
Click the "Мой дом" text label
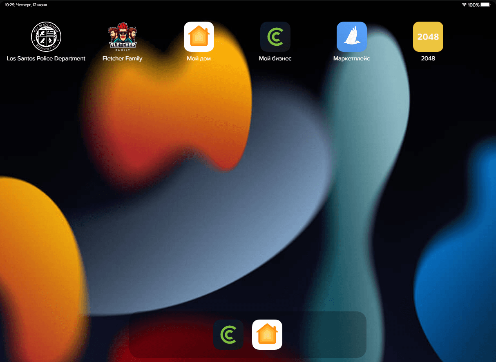(x=199, y=58)
